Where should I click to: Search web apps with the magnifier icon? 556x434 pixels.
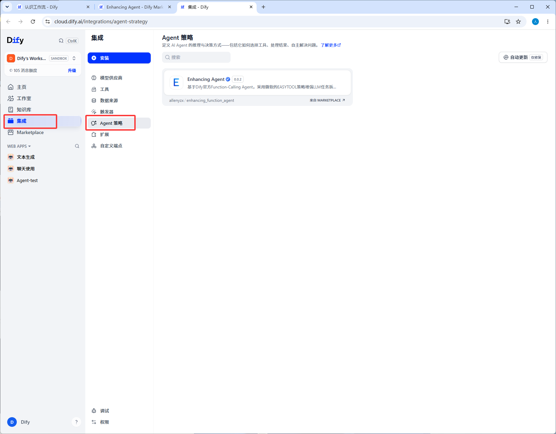77,146
